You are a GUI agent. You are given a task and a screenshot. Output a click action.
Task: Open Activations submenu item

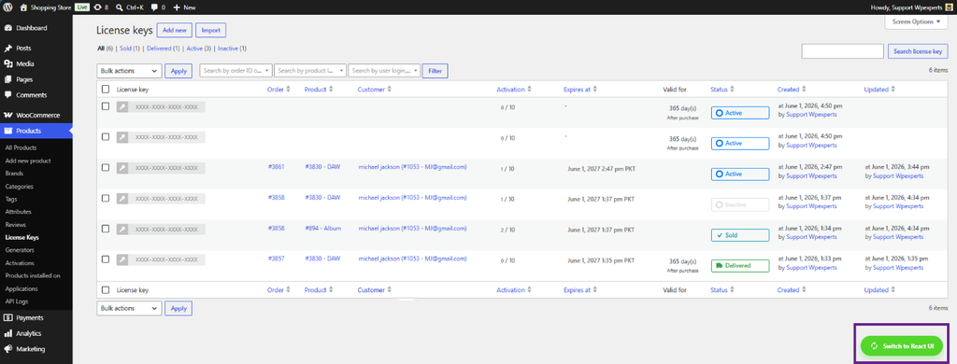click(x=20, y=263)
